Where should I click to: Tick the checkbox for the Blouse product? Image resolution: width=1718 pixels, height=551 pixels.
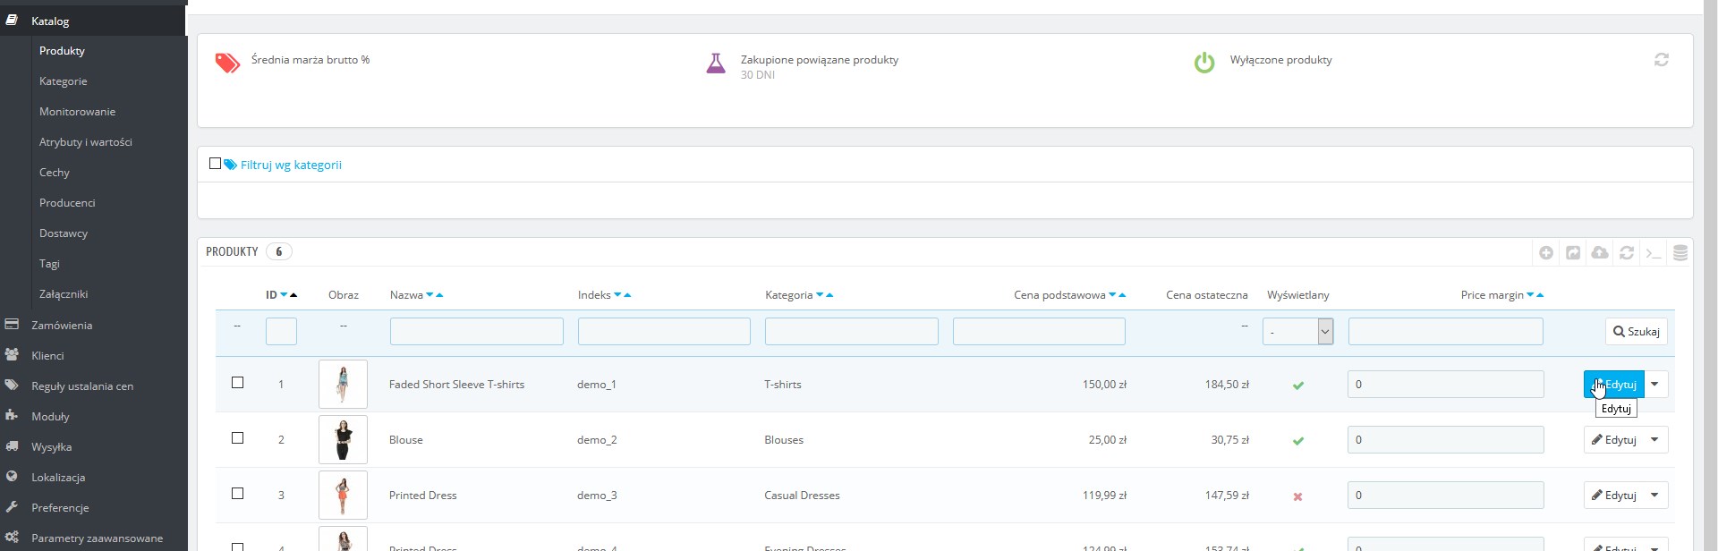point(237,438)
